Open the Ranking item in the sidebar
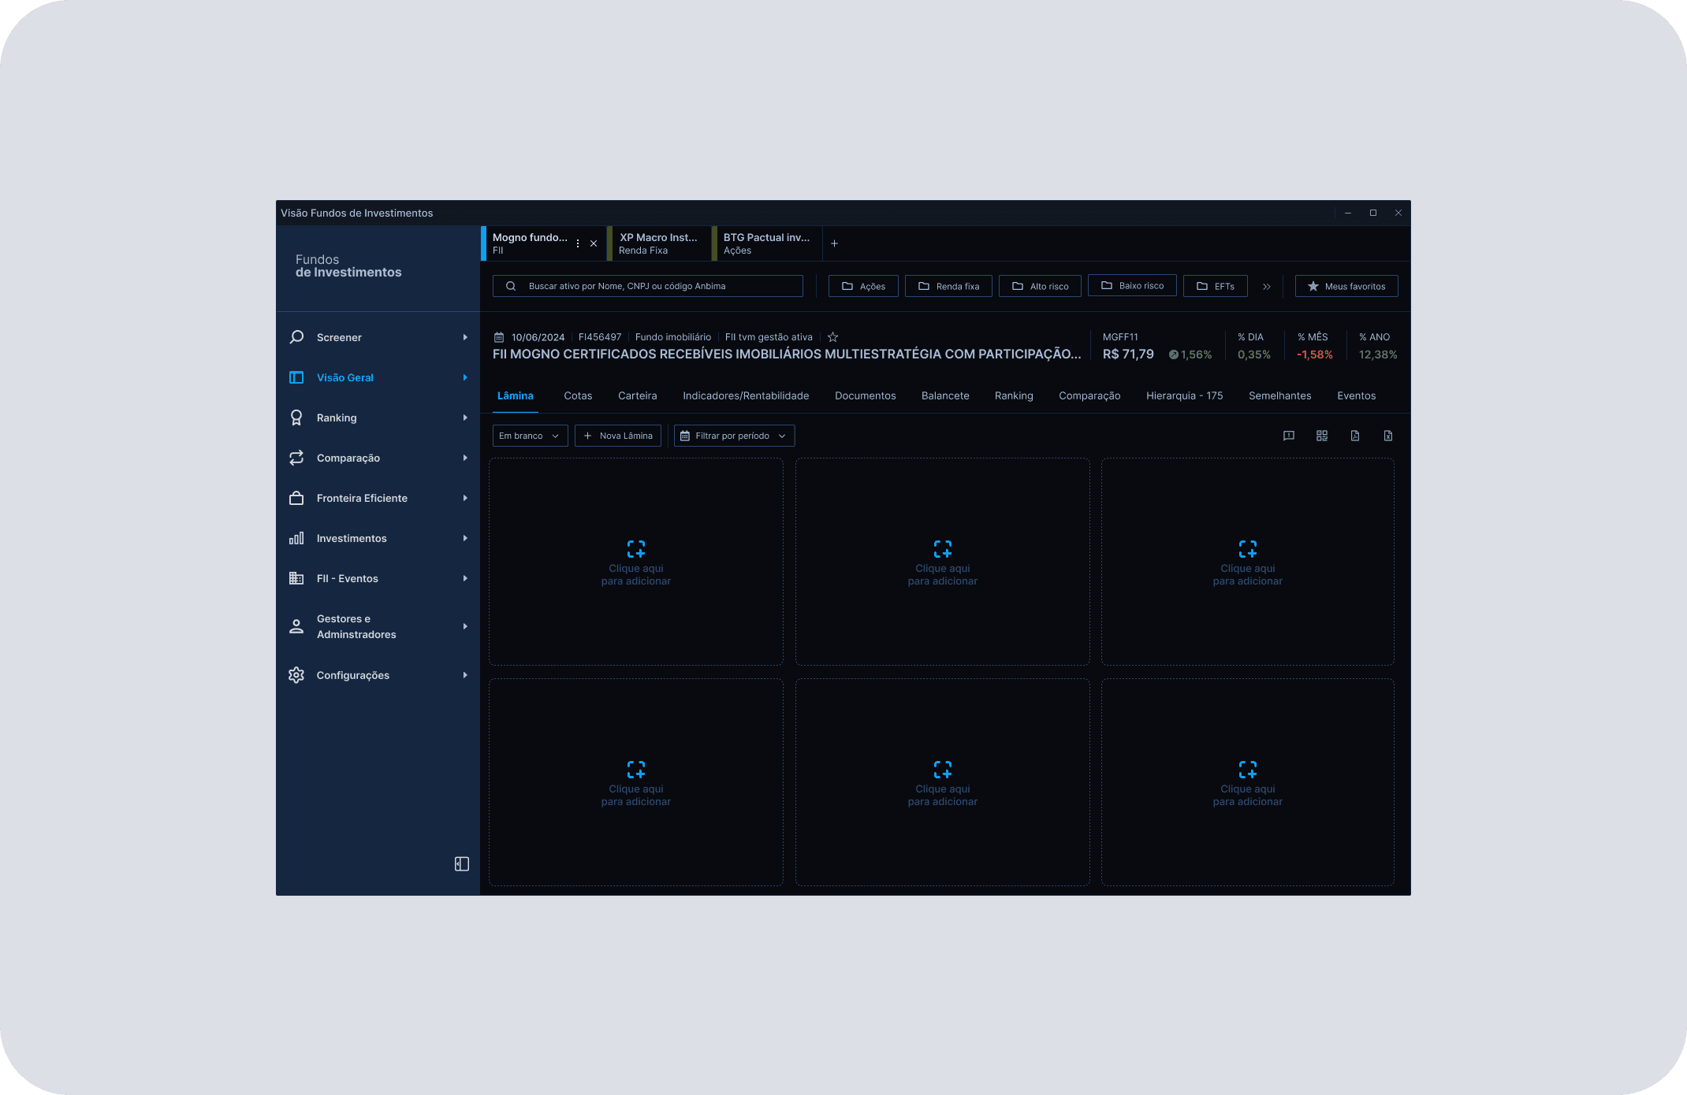The image size is (1687, 1095). point(337,418)
